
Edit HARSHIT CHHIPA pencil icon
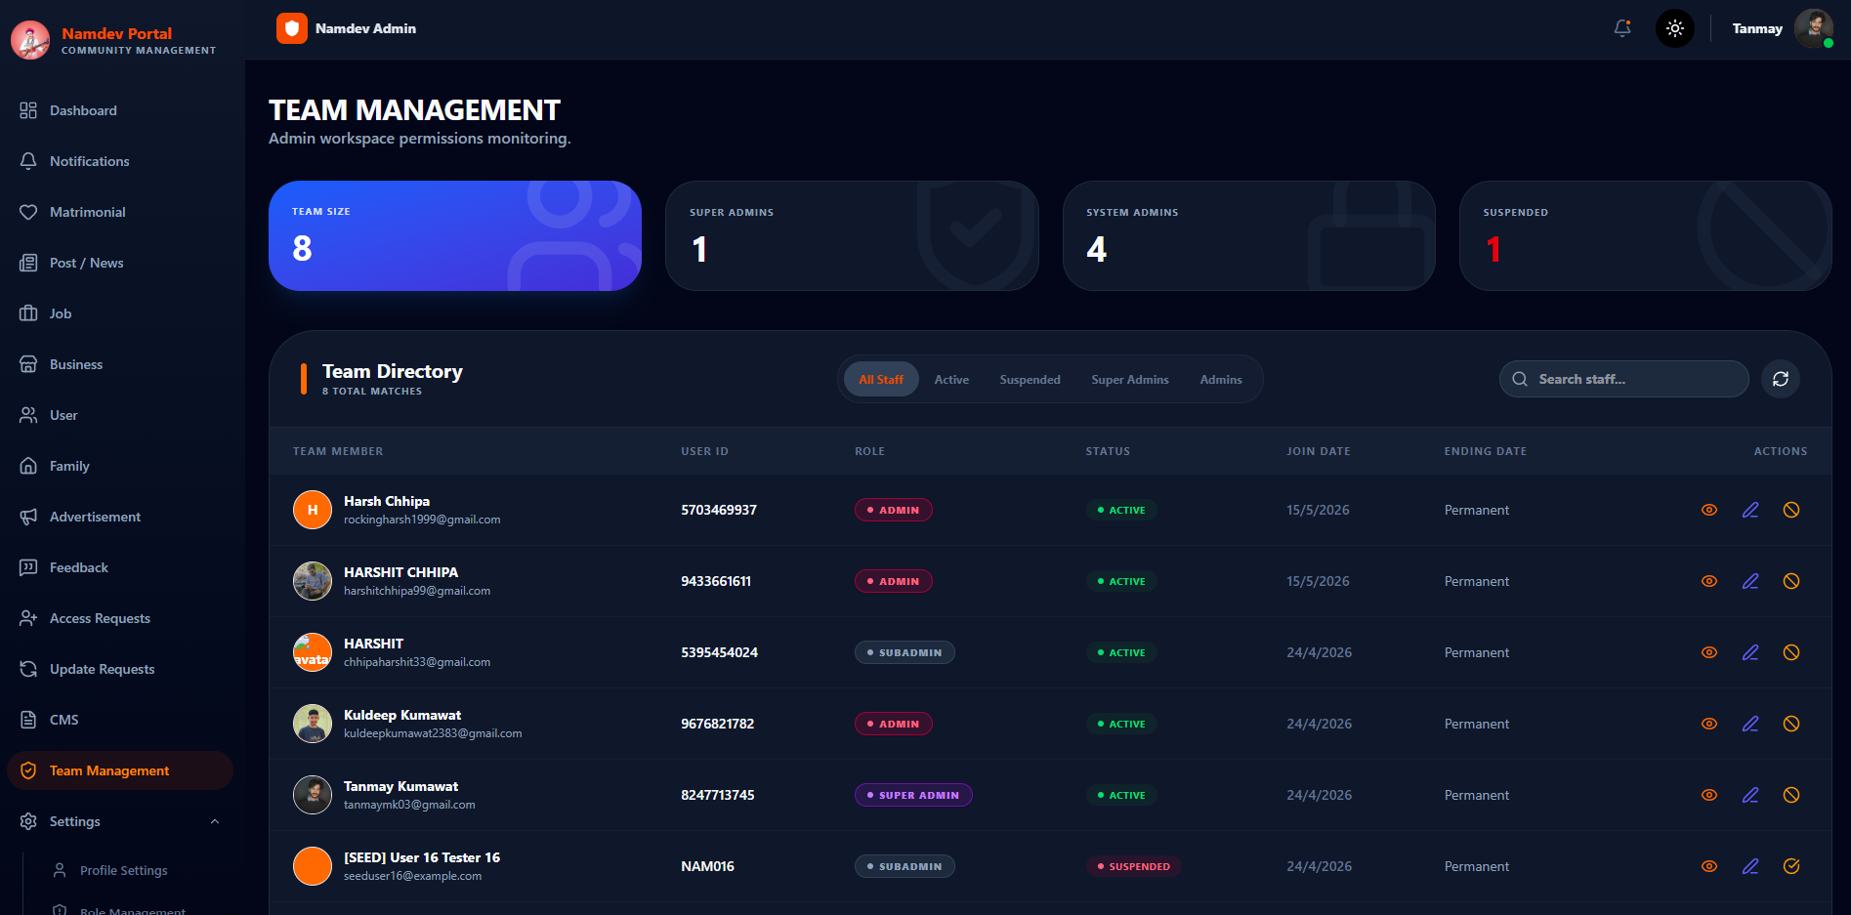[x=1750, y=581]
